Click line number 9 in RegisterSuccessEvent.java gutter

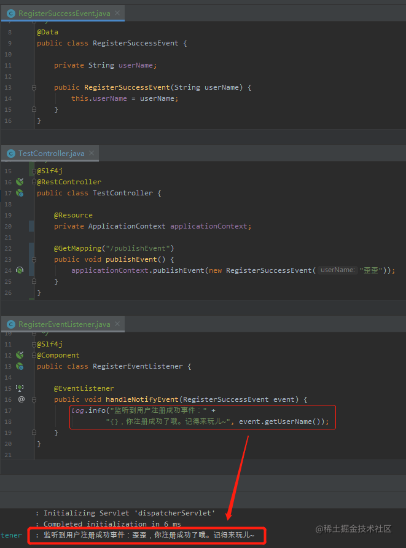coord(9,44)
